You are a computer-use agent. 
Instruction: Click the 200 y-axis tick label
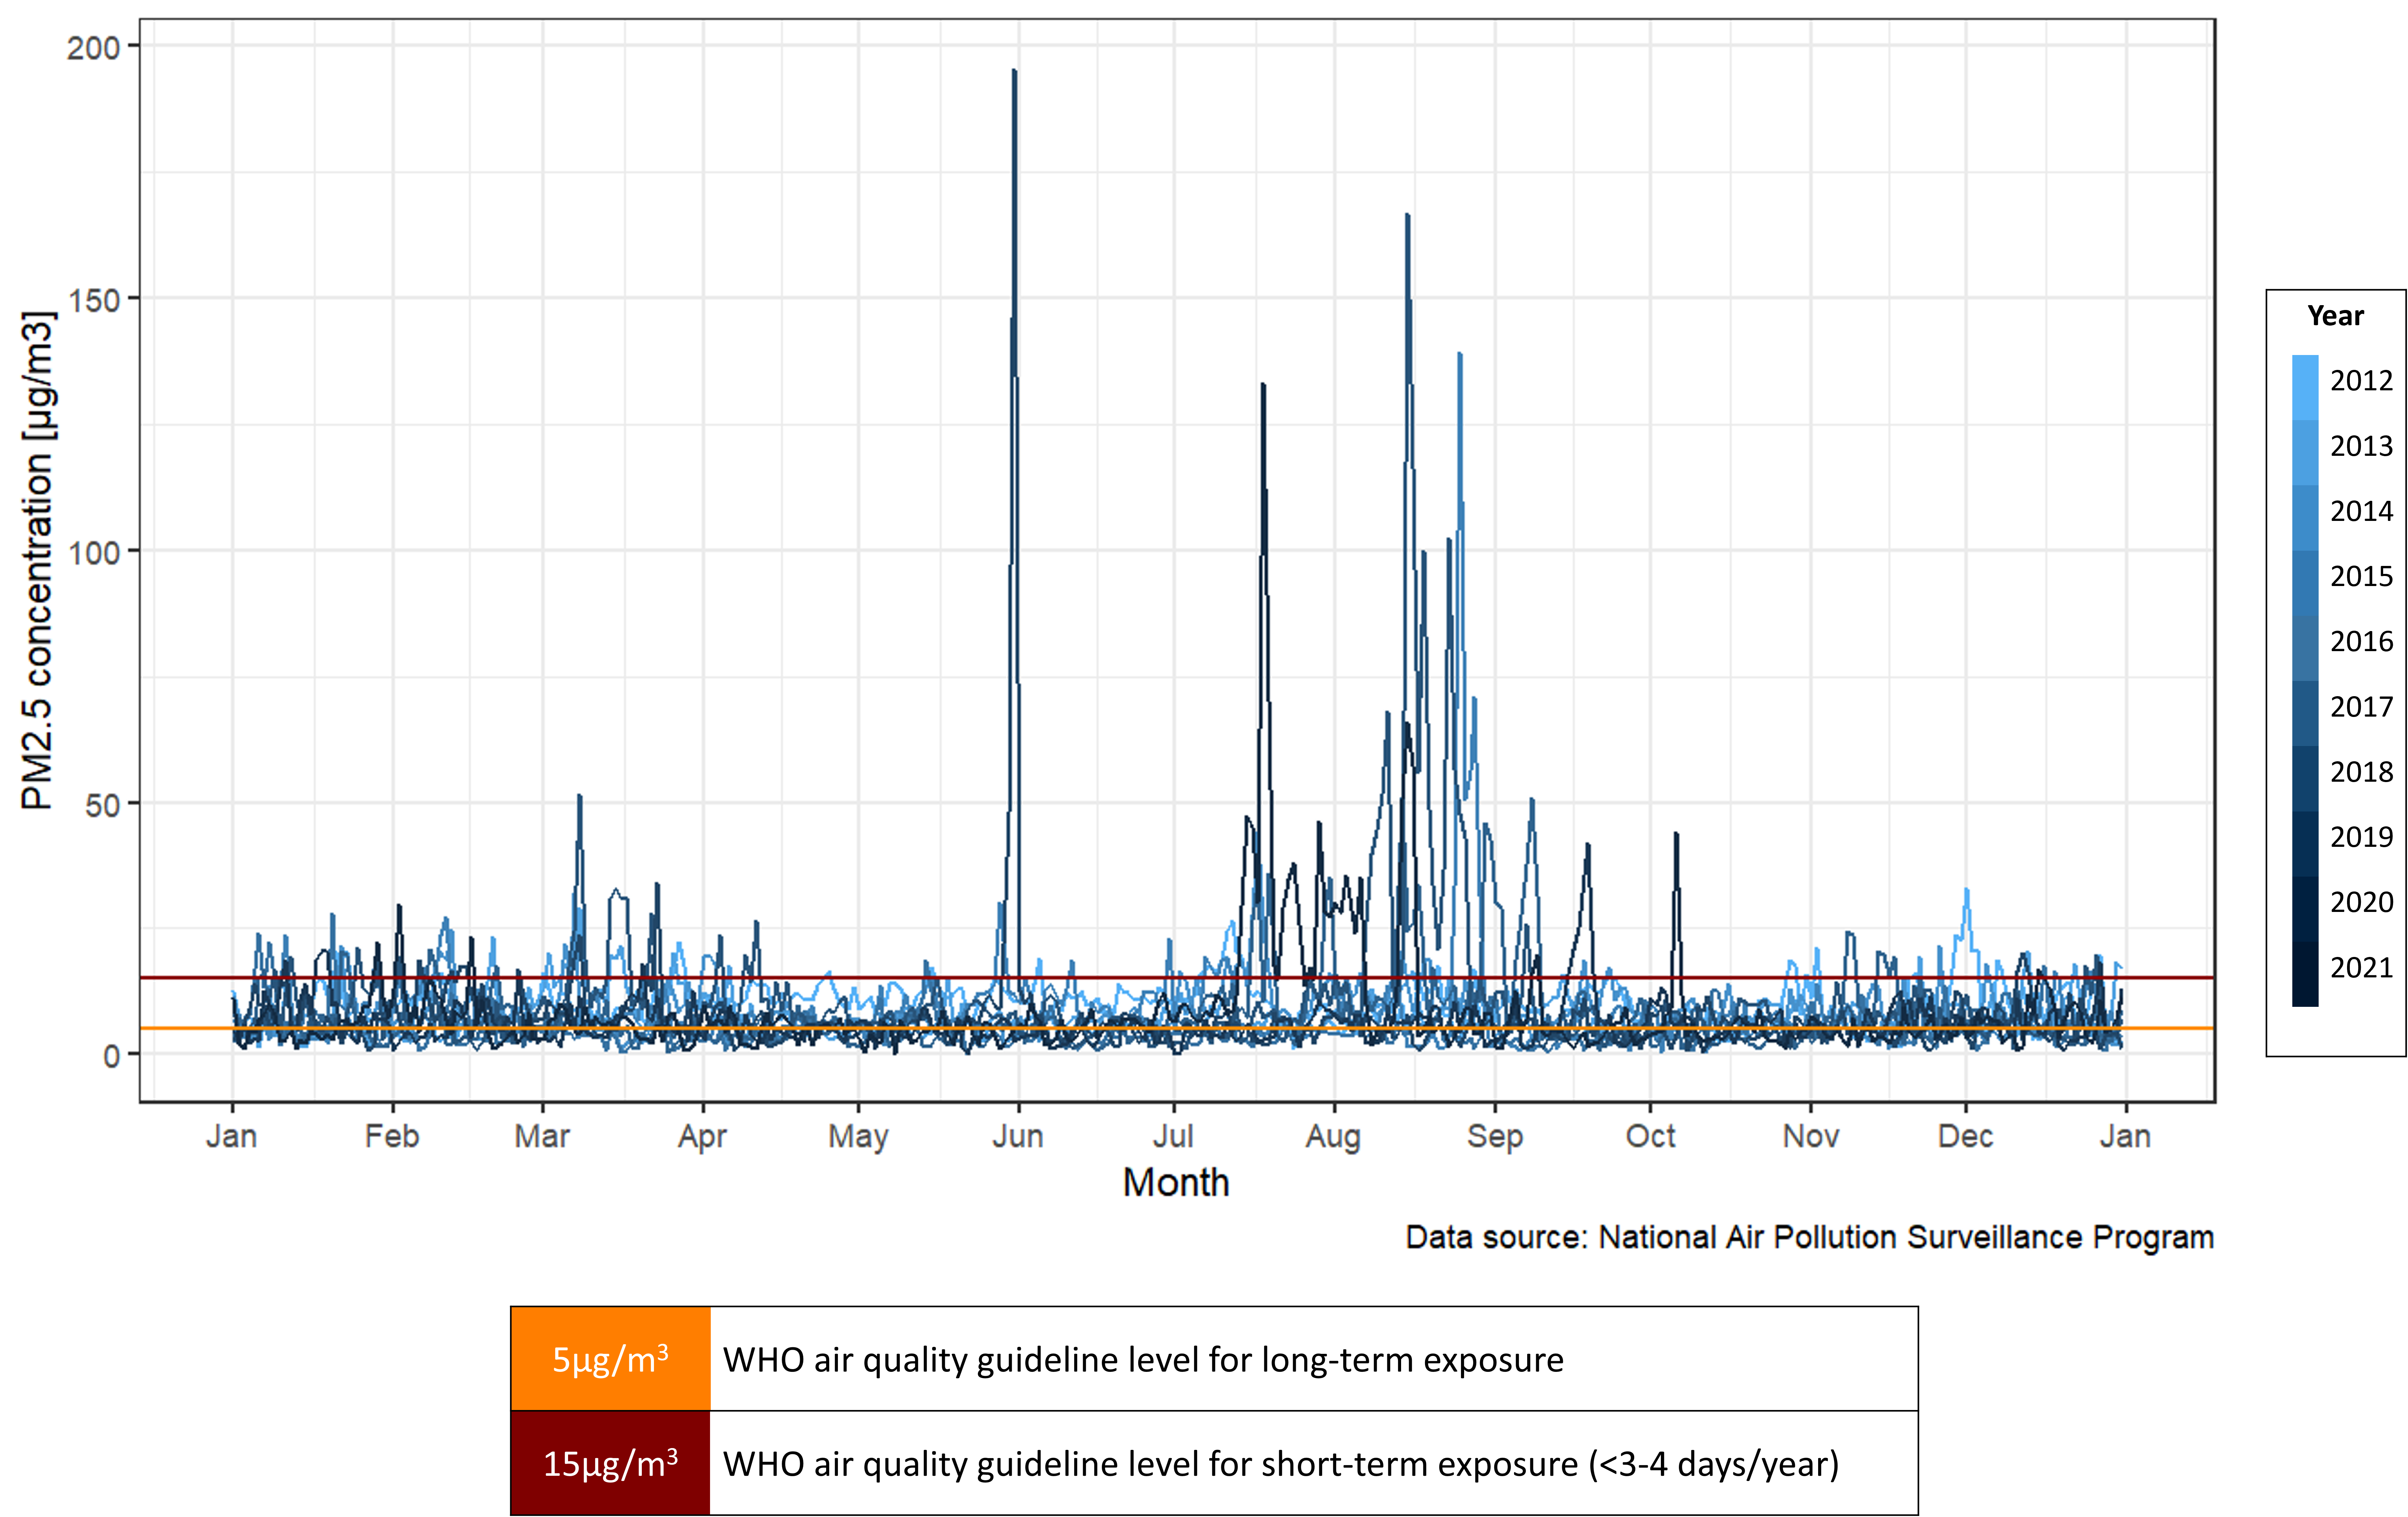[x=93, y=48]
